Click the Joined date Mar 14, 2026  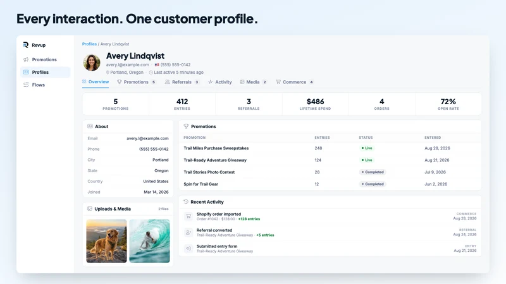156,192
